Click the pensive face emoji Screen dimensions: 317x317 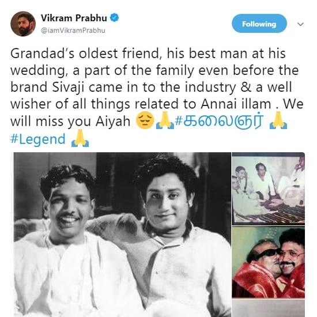tap(145, 120)
